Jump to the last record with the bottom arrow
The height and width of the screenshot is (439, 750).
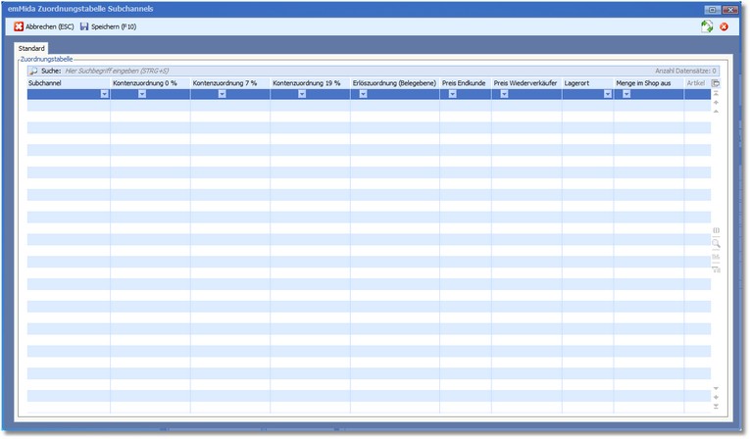coord(716,406)
